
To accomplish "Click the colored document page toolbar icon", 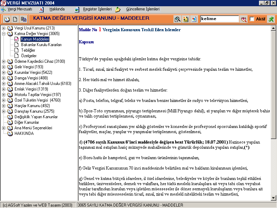I will [x=194, y=19].
